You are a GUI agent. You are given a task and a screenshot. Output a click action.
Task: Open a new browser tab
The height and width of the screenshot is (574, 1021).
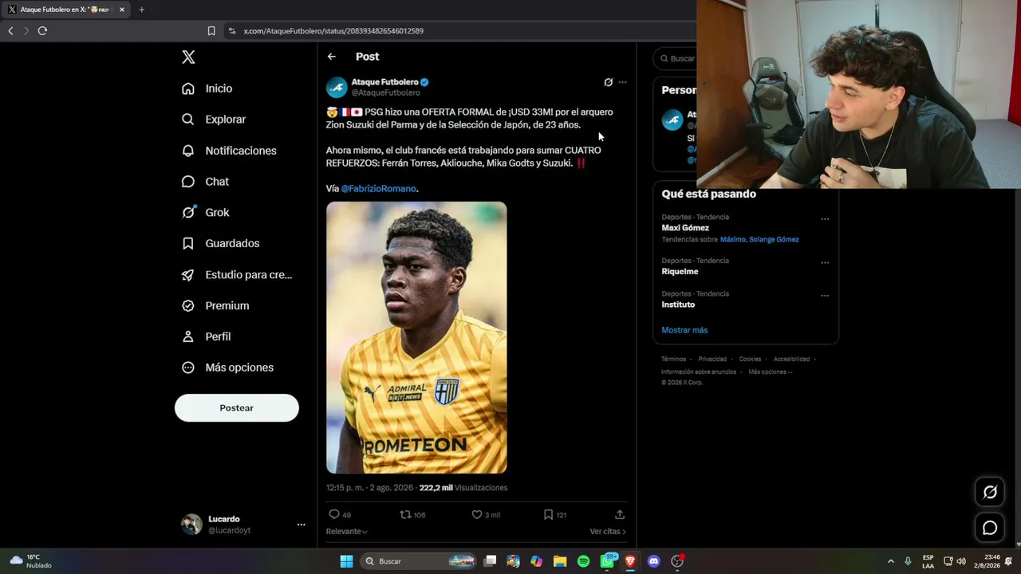tap(141, 10)
